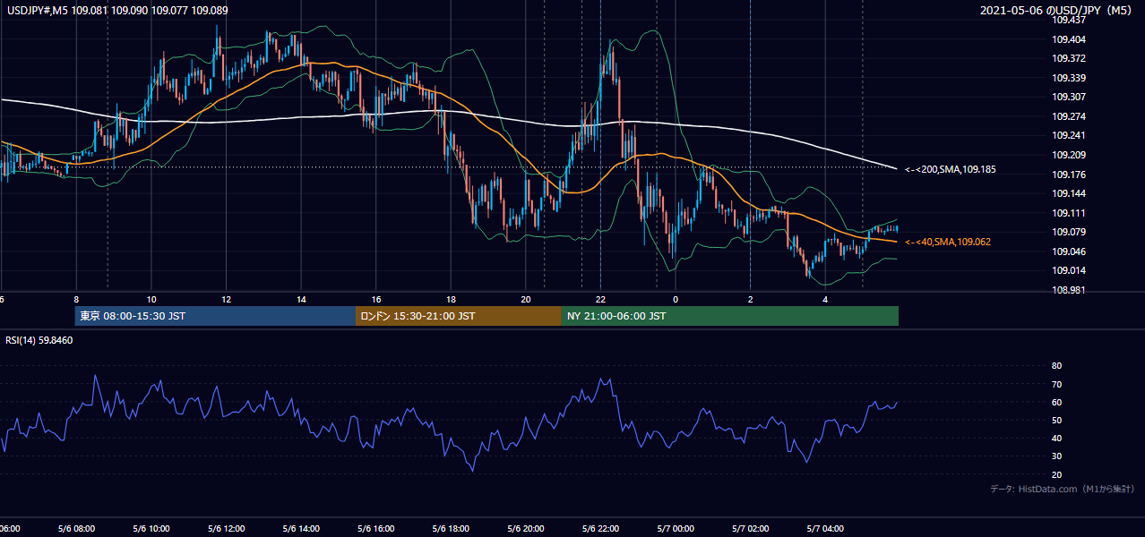This screenshot has height=537, width=1145.
Task: Click the 109.339 price axis label
Action: (1068, 78)
